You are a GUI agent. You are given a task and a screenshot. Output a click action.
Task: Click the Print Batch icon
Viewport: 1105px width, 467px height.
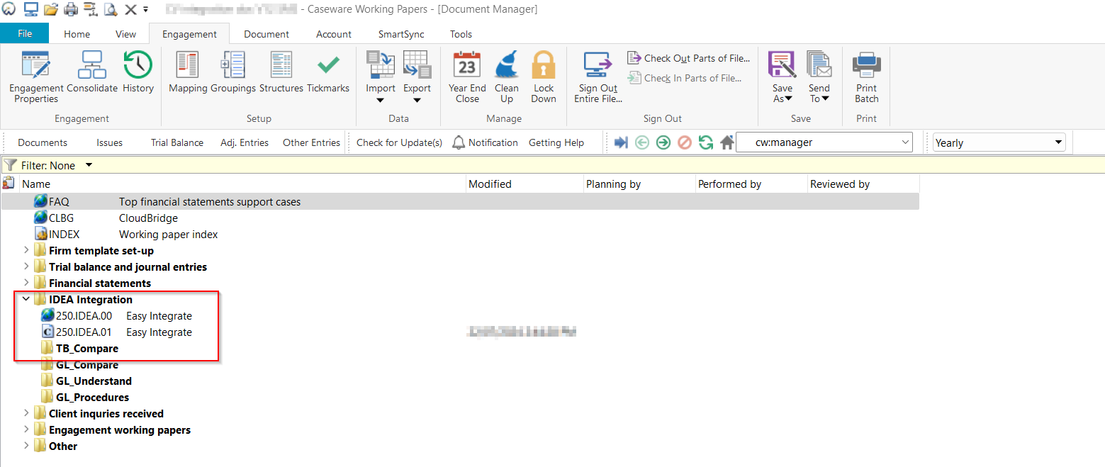coord(866,66)
